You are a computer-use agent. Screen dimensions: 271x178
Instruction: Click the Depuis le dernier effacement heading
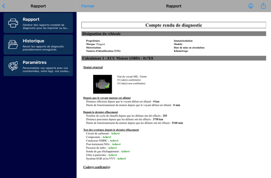[x=101, y=112]
